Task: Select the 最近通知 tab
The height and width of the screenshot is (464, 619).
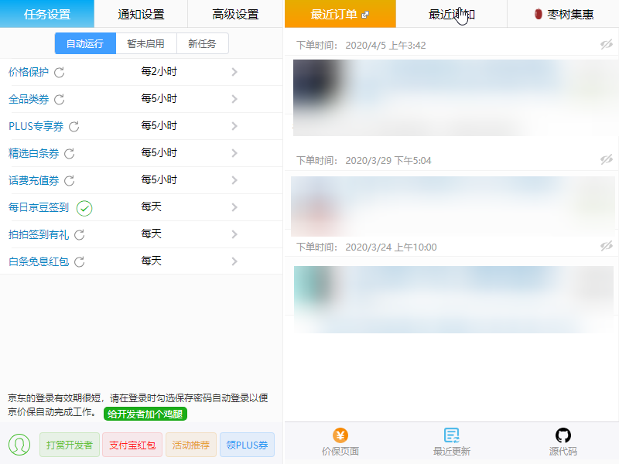Action: tap(451, 14)
